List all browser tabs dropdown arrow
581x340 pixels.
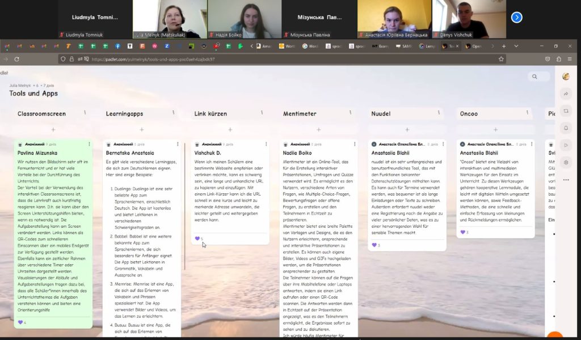coord(516,46)
